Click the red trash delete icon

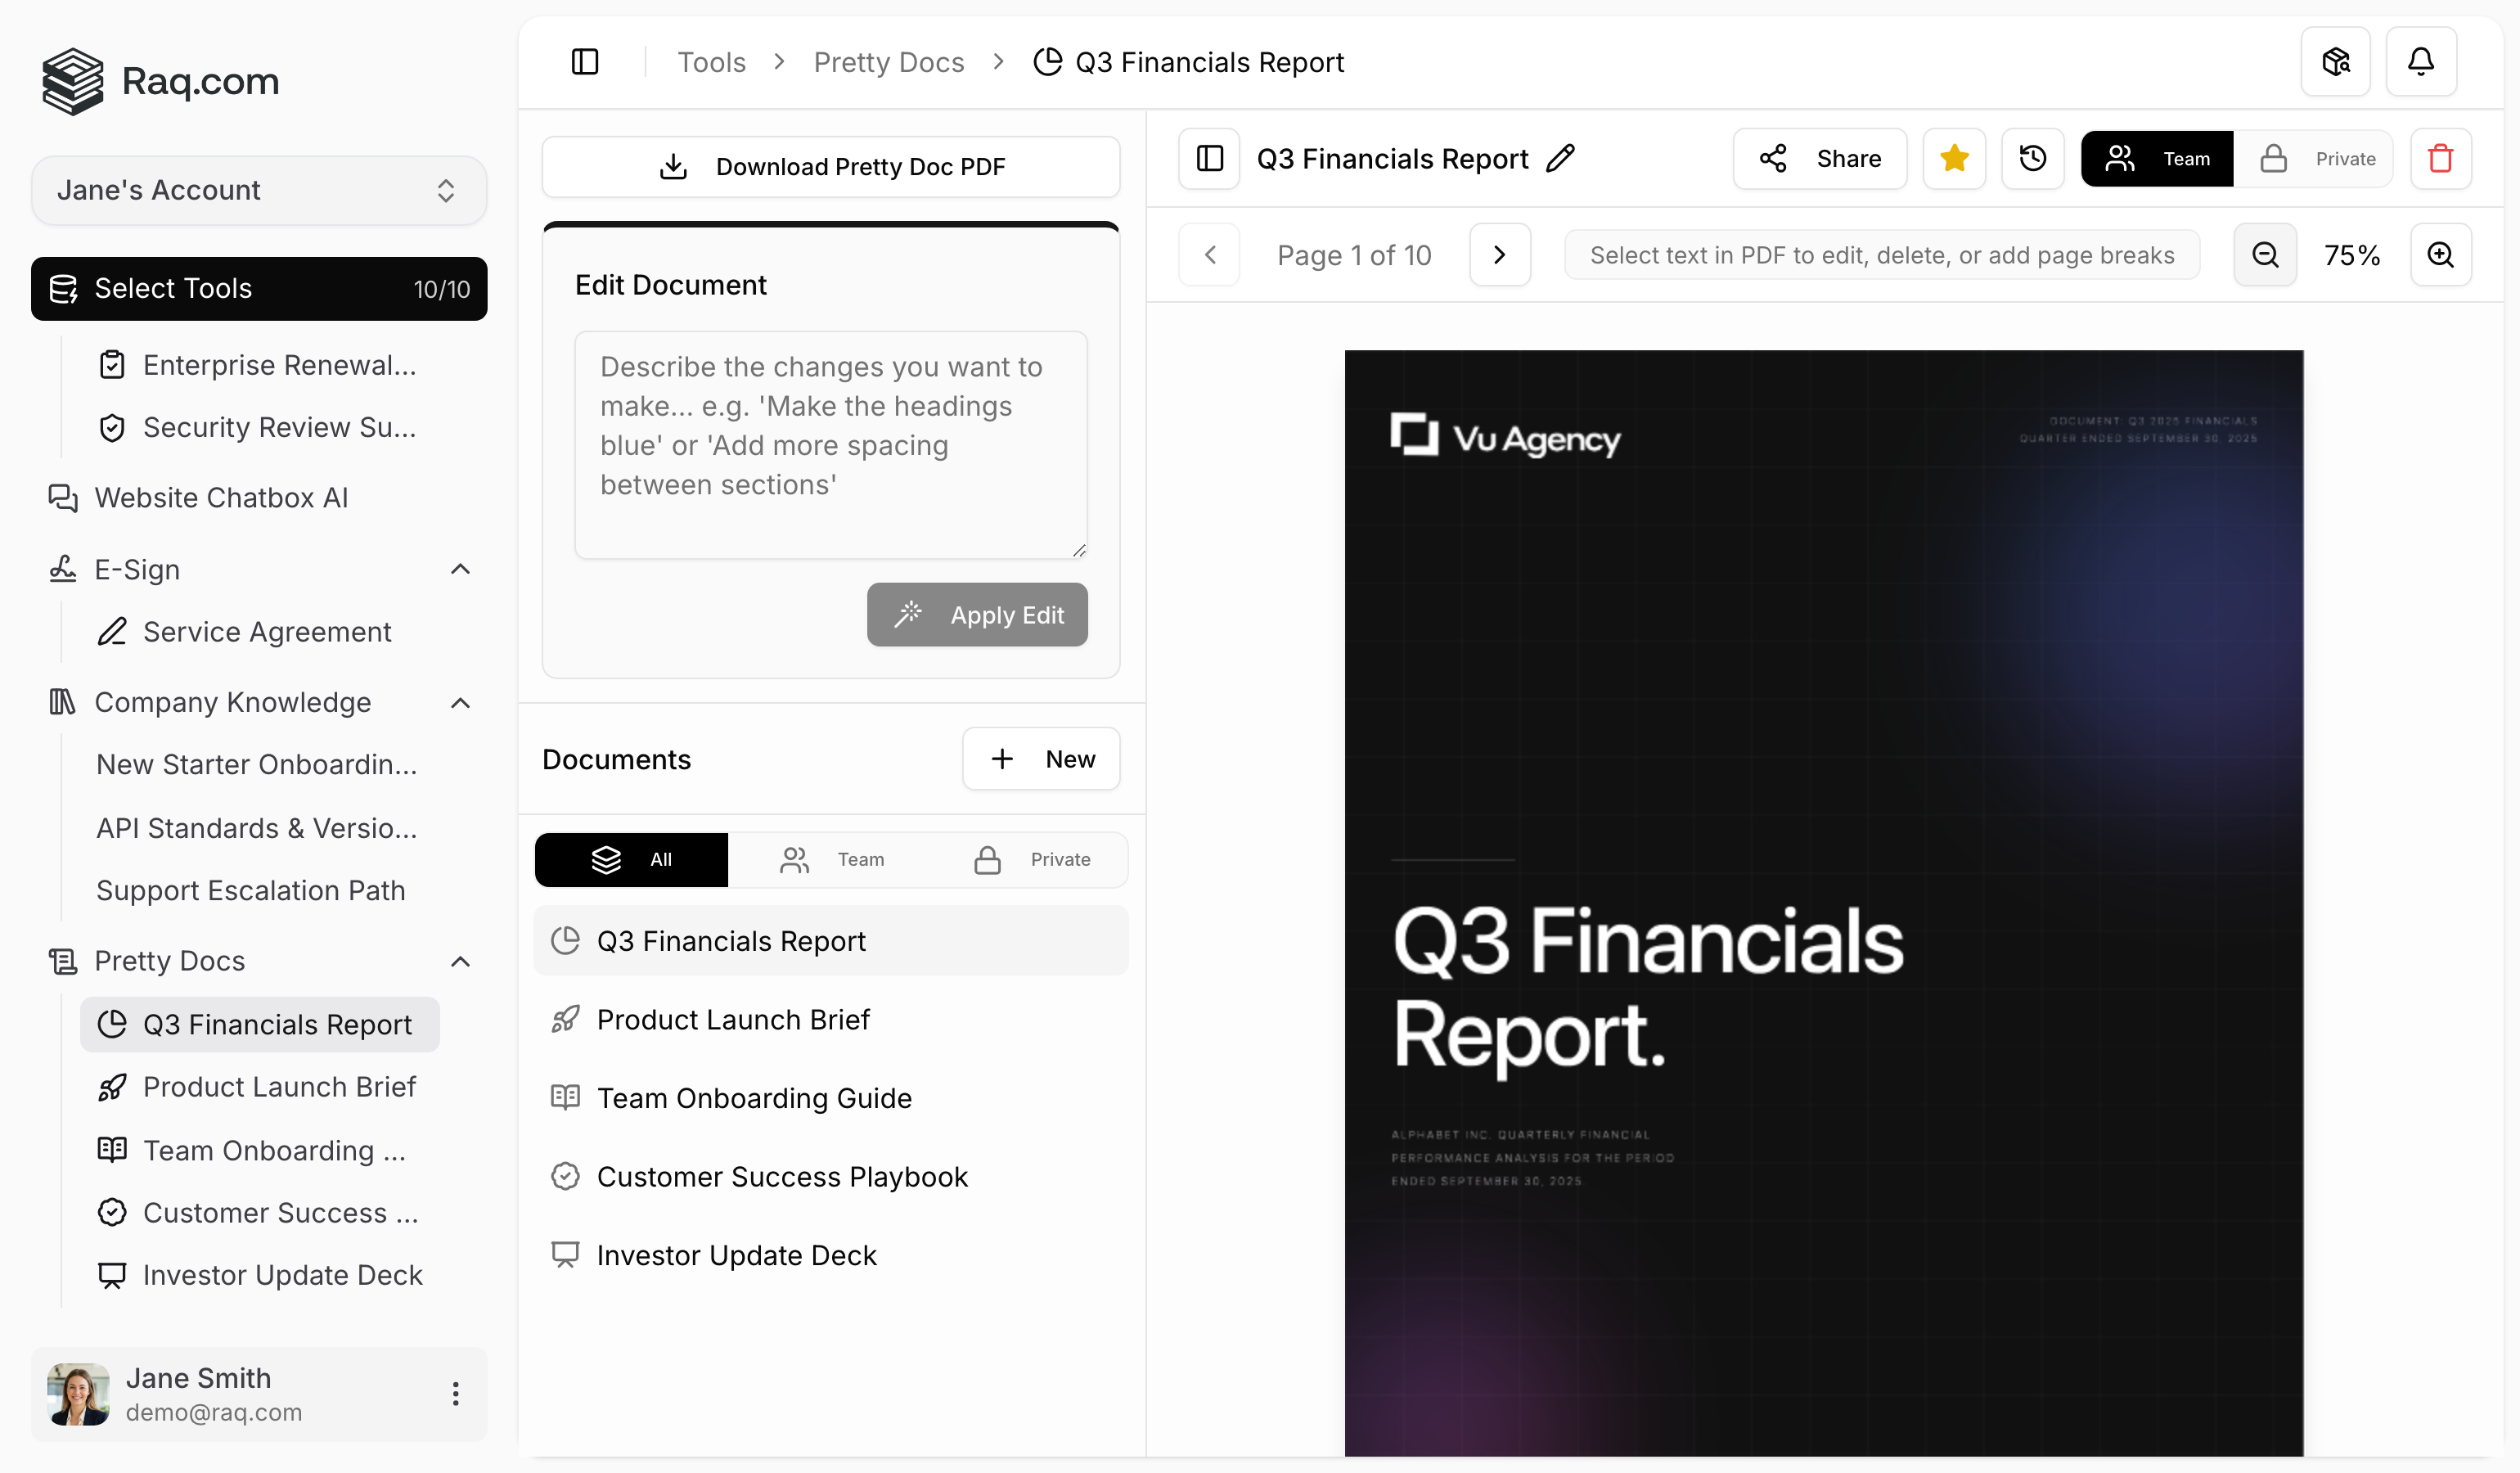click(x=2440, y=158)
